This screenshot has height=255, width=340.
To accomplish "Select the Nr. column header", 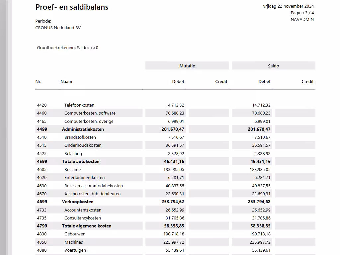I will 39,81.
